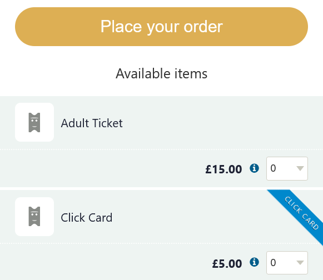Click the Adult Ticket item name
323x280 pixels.
point(92,123)
